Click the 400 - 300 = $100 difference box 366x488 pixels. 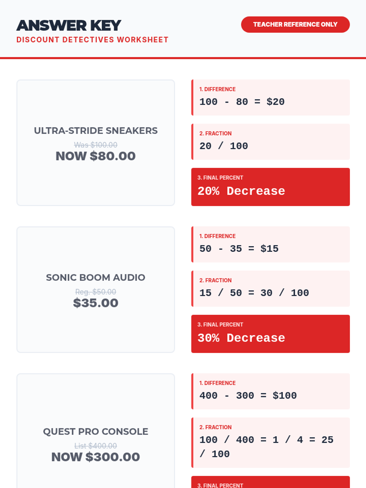coord(271,391)
